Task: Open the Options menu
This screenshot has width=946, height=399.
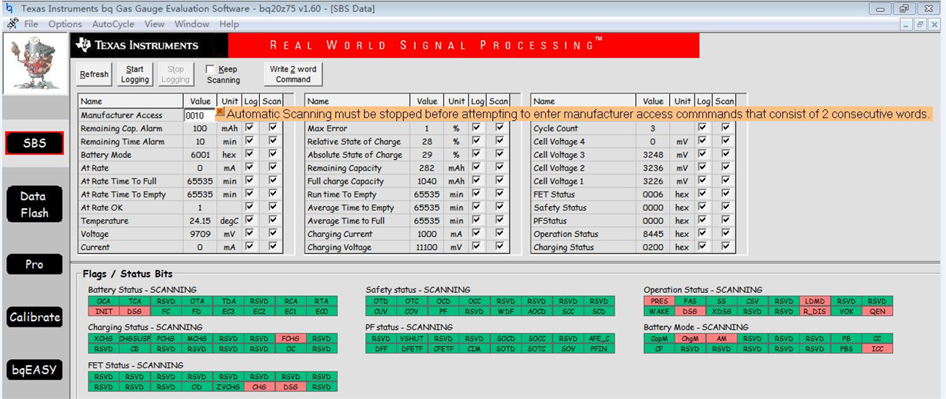Action: tap(65, 24)
